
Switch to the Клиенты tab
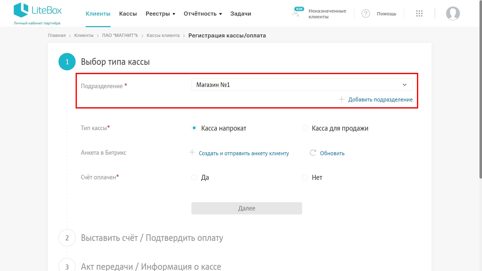coord(98,14)
